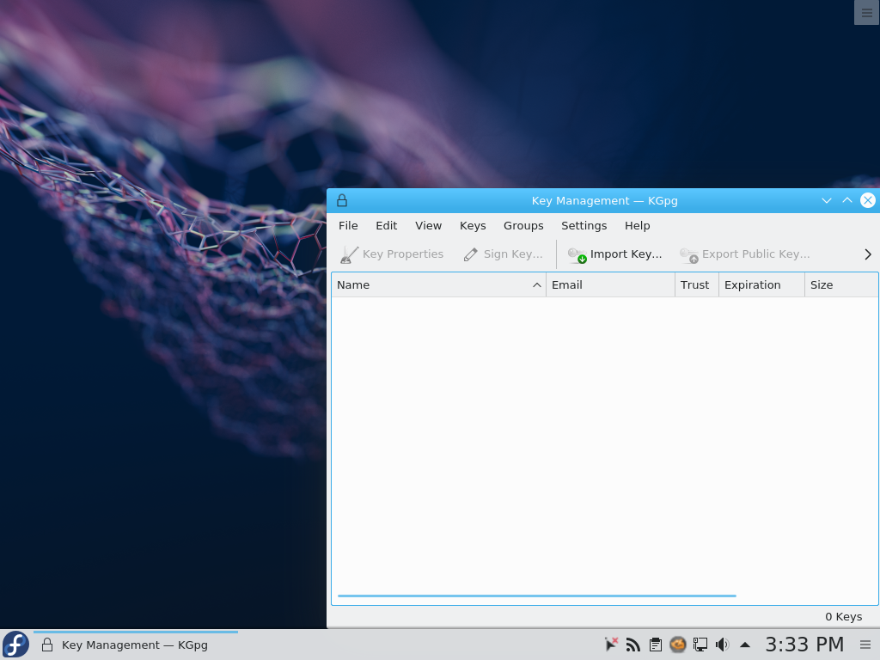Click the 3:33 PM clock
Viewport: 880px width, 660px height.
(x=804, y=645)
